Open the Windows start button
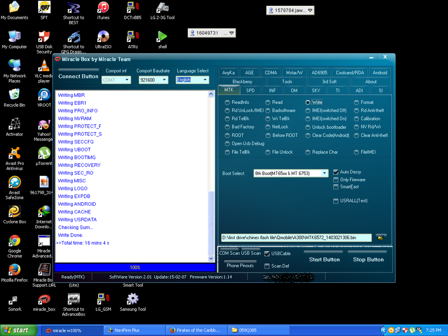The height and width of the screenshot is (336, 448). point(18,330)
